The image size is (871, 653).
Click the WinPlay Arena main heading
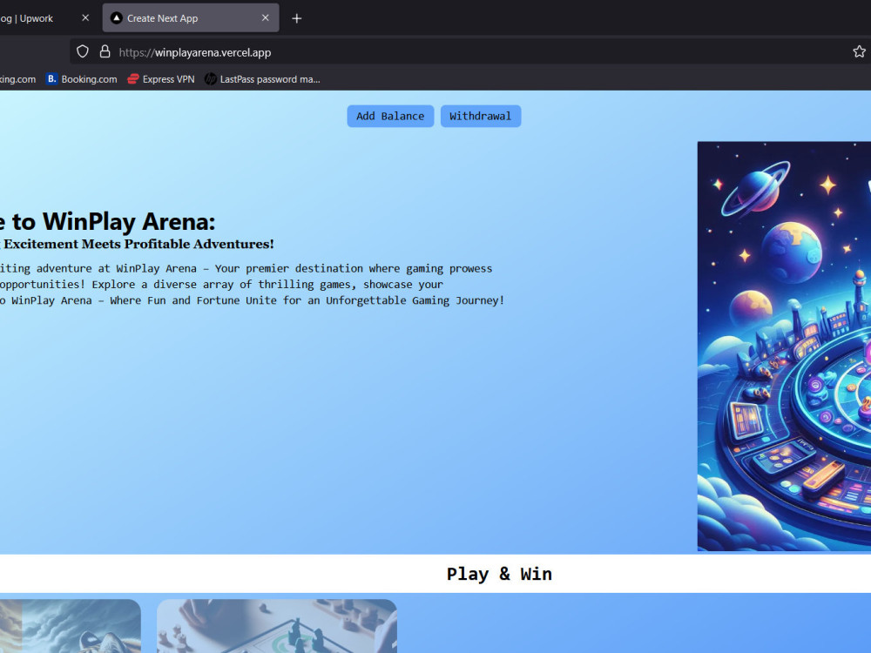(x=108, y=221)
